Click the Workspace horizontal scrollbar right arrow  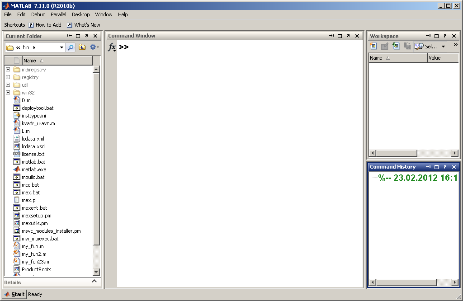click(x=455, y=153)
